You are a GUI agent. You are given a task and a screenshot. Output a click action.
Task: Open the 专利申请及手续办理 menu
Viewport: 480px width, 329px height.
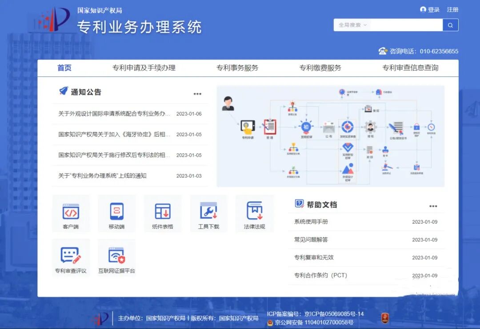(x=144, y=68)
